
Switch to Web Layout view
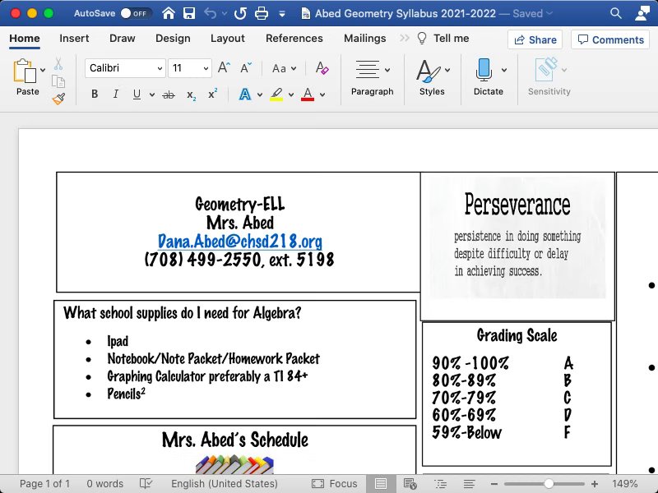[x=410, y=484]
